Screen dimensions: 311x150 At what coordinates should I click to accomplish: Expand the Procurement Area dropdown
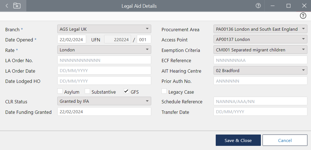point(260,29)
